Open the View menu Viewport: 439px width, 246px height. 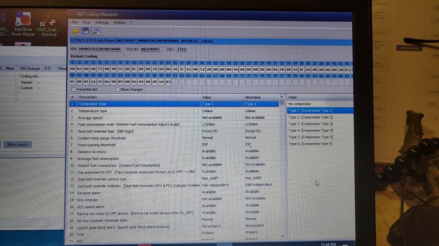(x=86, y=22)
